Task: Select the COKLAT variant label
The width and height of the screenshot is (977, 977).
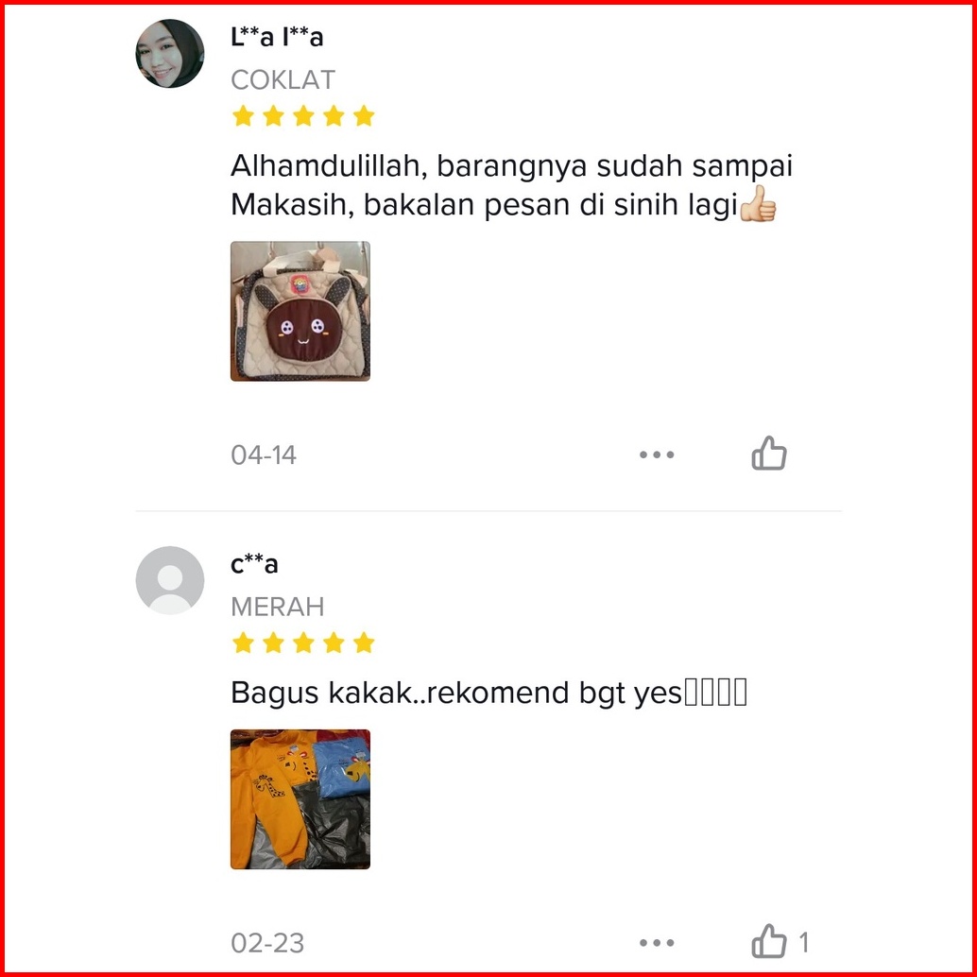Action: [283, 79]
